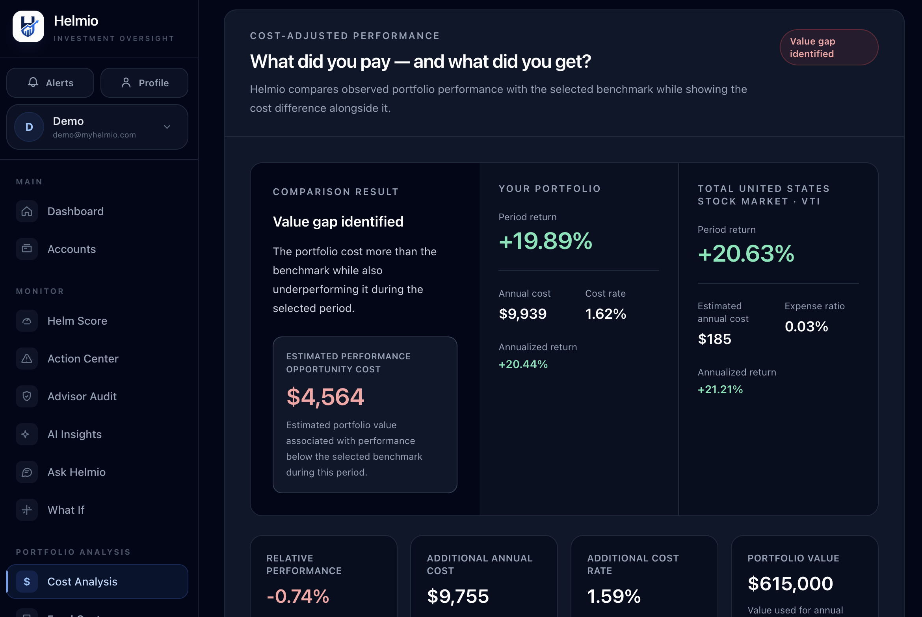This screenshot has width=922, height=617.
Task: Click the Helm Score gauge icon
Action: 27,321
